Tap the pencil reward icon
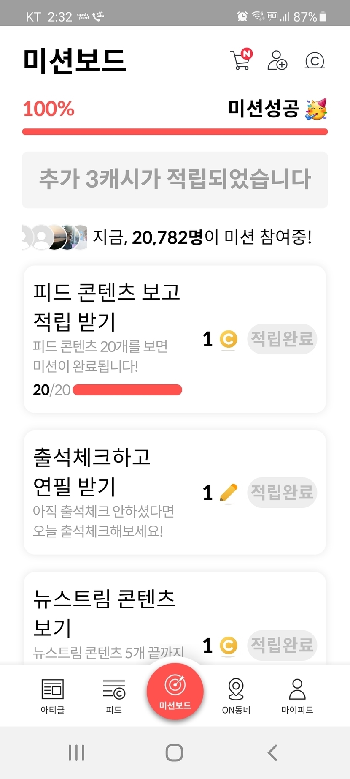This screenshot has width=350, height=779. tap(229, 493)
